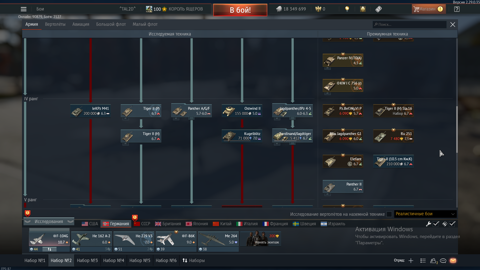The image size is (480, 270).
Task: Select the Kugelblitz vehicle
Action: point(242,136)
